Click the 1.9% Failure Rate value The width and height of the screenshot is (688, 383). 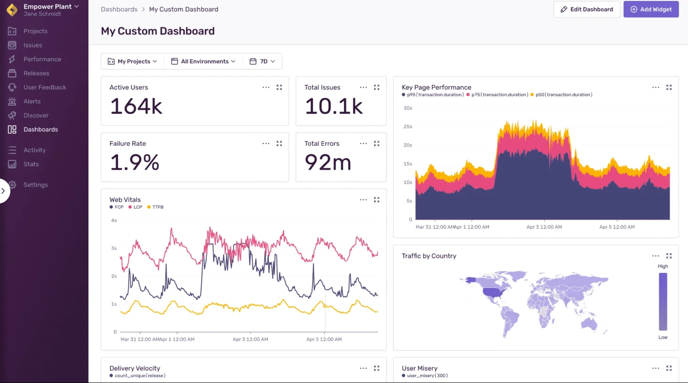[135, 162]
